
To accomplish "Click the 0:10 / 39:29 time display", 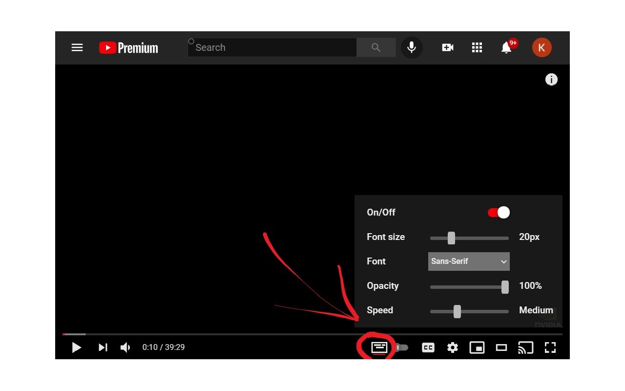I will pos(164,348).
